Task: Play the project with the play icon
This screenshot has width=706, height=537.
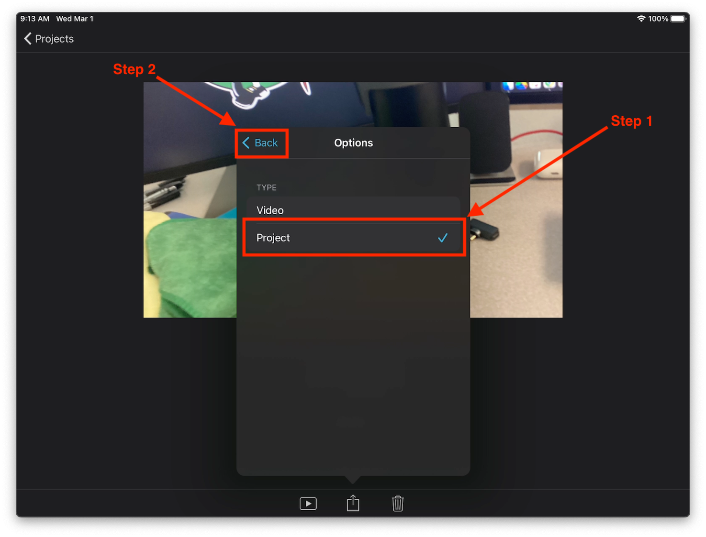Action: (308, 504)
